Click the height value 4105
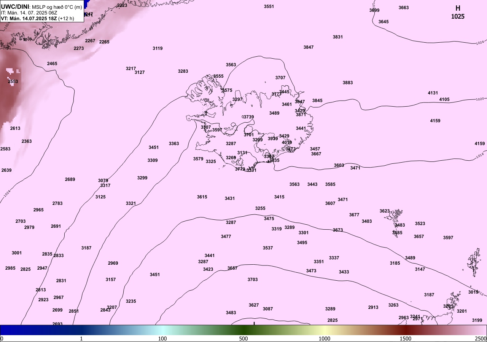 click(x=444, y=99)
